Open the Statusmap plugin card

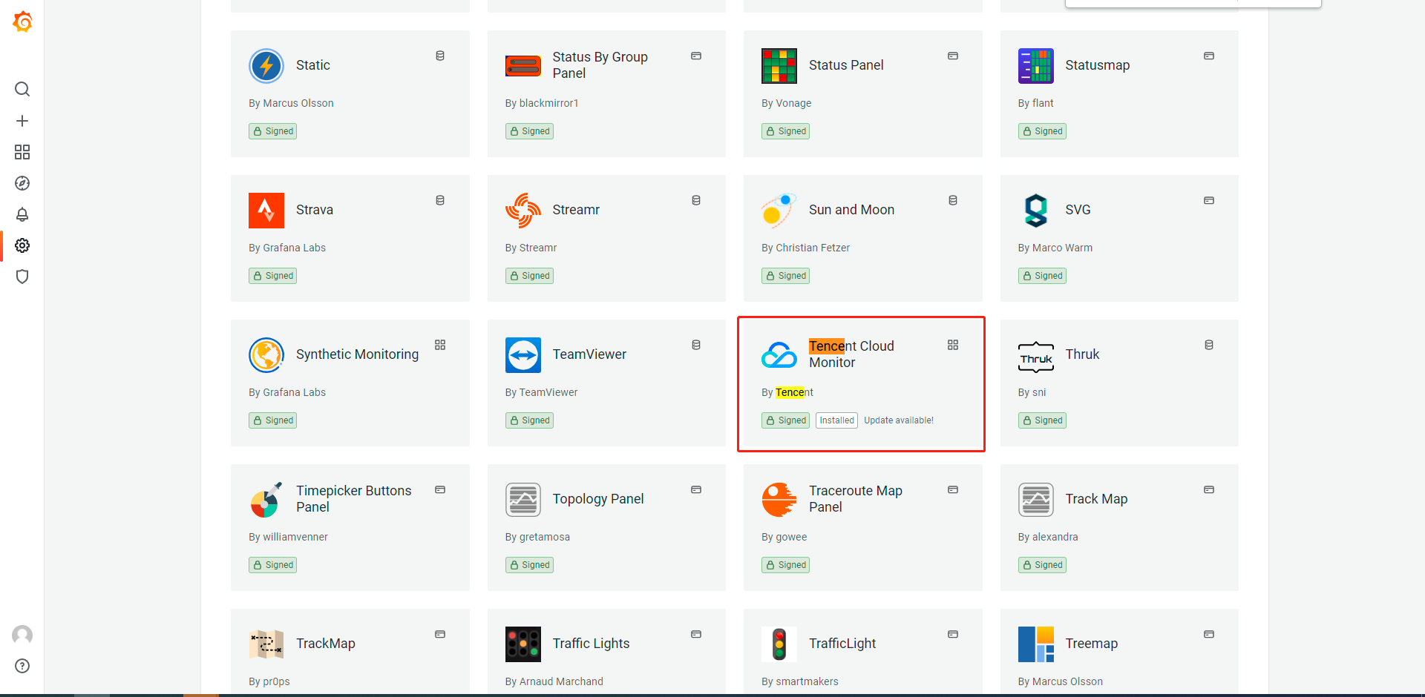coord(1118,93)
